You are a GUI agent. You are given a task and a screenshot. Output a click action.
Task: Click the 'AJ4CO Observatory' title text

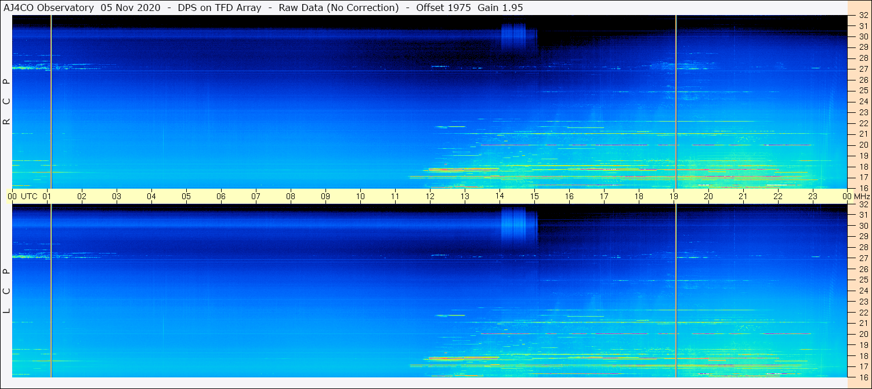(49, 8)
